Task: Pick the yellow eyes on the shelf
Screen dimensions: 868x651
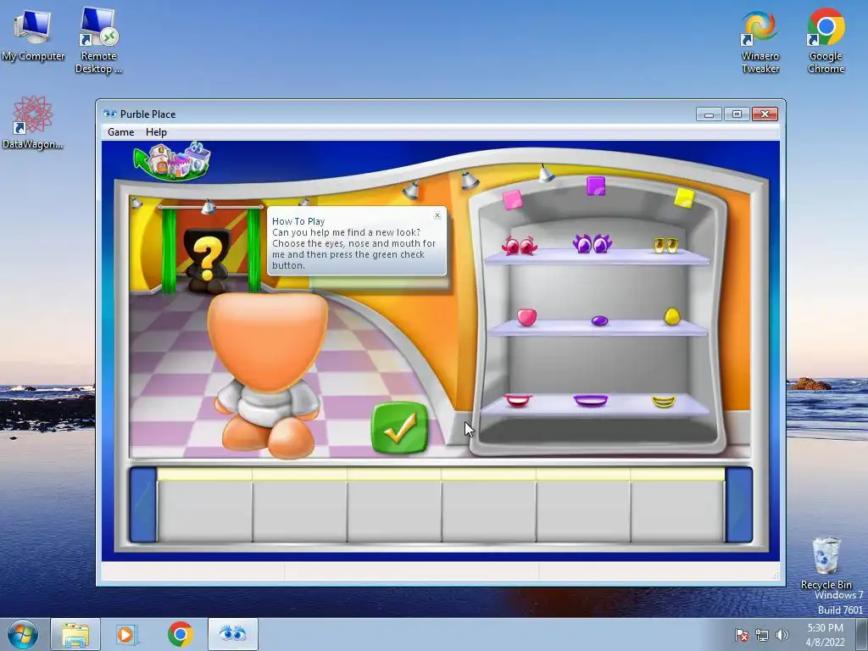Action: [x=665, y=245]
